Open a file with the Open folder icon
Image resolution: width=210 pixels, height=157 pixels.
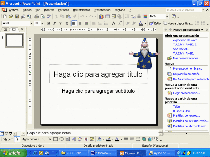11,16
